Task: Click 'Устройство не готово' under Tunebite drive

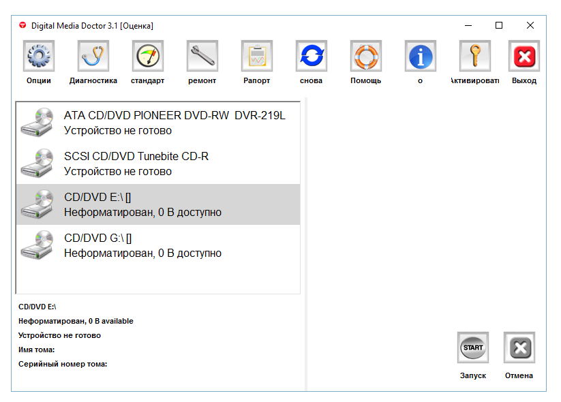Action: click(x=118, y=171)
